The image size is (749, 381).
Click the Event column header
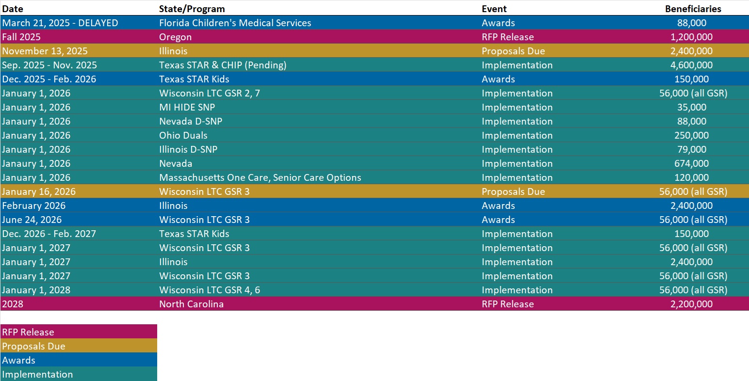(x=494, y=9)
